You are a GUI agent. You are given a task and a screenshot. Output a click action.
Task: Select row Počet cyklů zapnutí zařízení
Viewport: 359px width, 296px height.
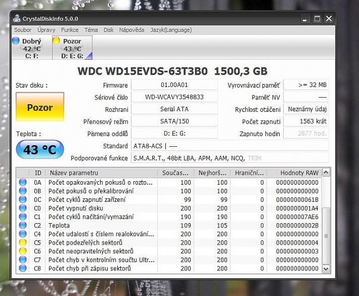169,200
